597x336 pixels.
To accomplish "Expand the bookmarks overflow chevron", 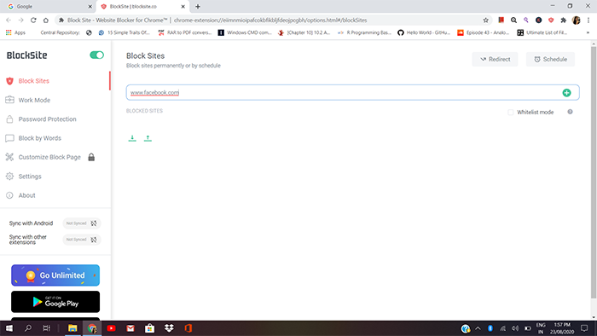I will tap(588, 32).
